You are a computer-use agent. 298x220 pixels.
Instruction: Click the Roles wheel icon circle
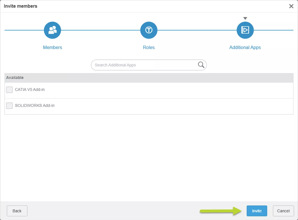(149, 30)
